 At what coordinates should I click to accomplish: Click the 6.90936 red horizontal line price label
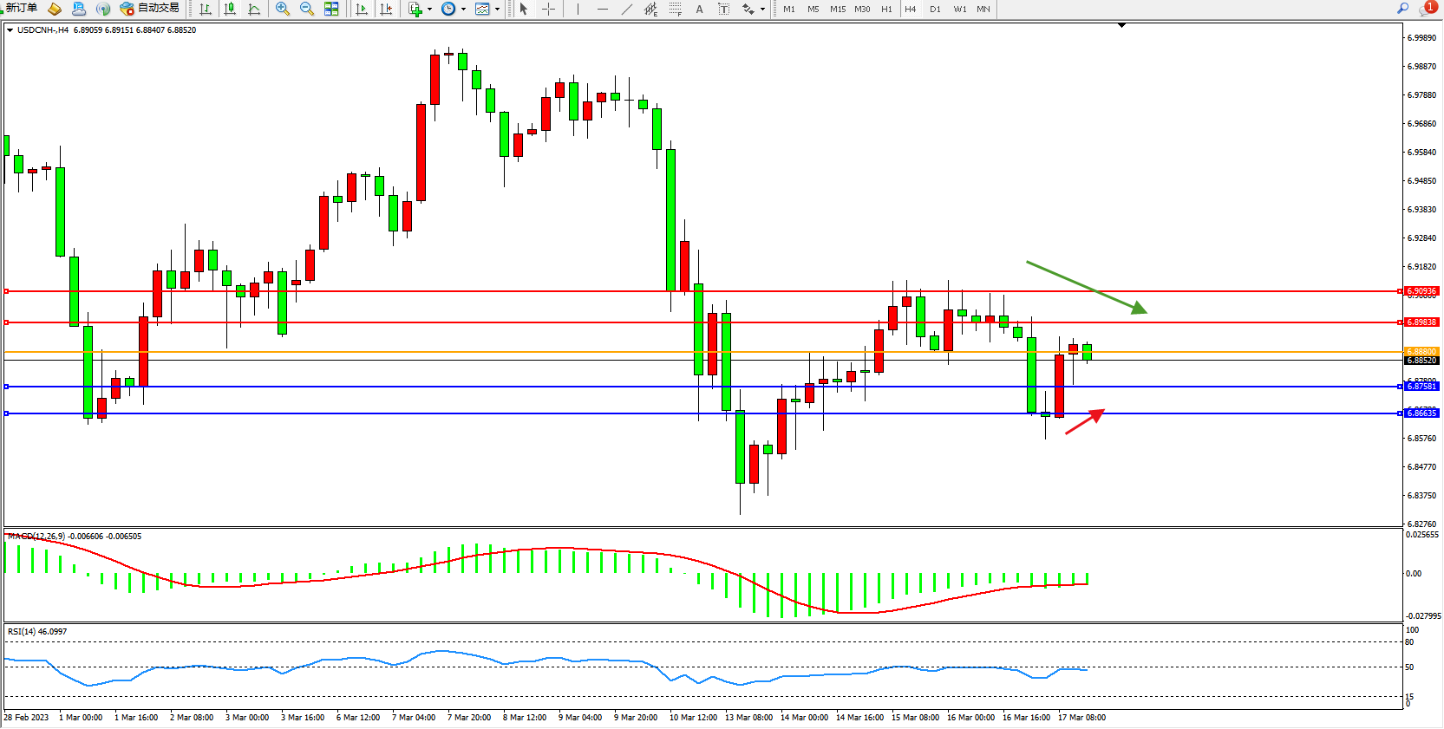1421,291
